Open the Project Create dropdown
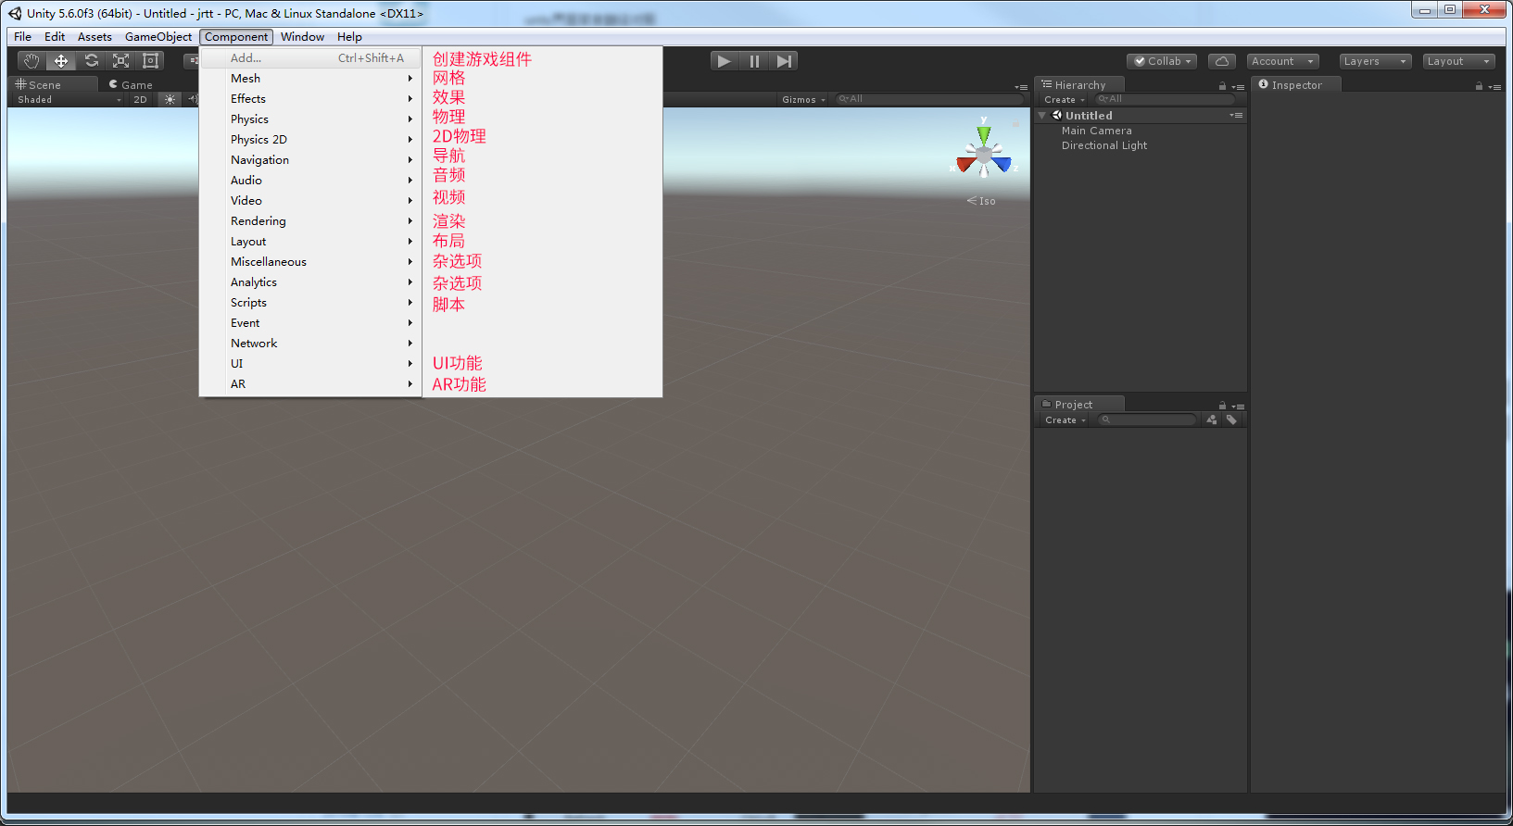Image resolution: width=1513 pixels, height=826 pixels. 1065,419
